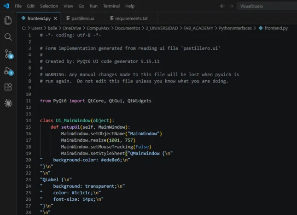Screen dimensions: 297x215
Task: Open the Help menu
Action: [x=130, y=6]
